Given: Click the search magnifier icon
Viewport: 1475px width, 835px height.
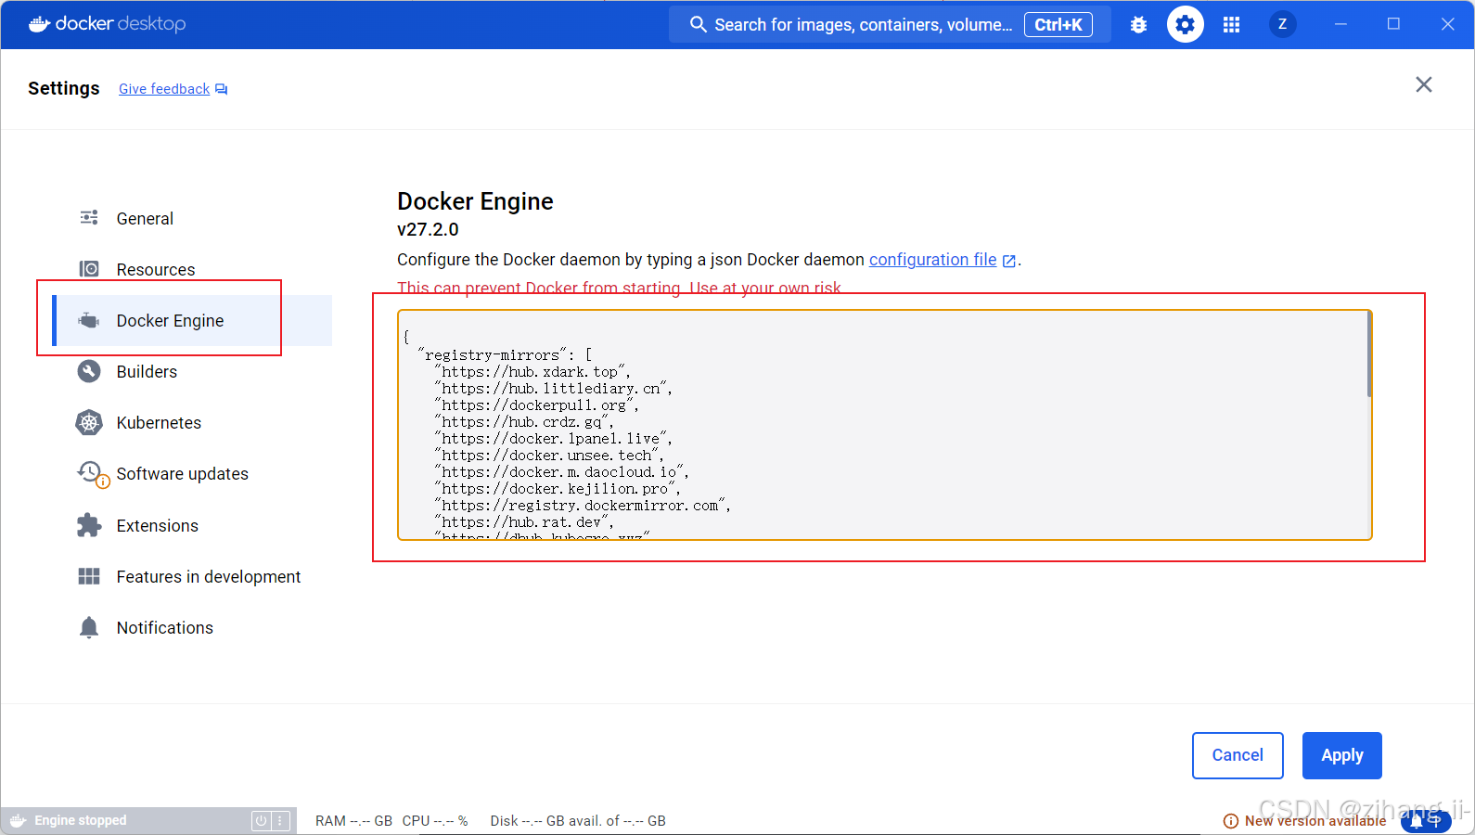Looking at the screenshot, I should 699,24.
